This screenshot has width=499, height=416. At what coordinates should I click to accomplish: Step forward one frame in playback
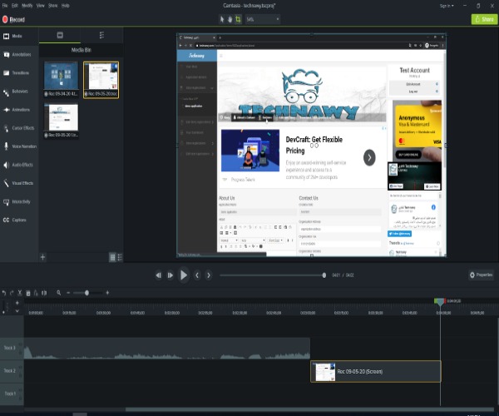(x=170, y=275)
